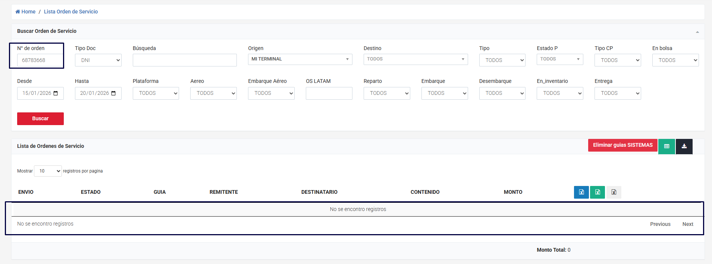Viewport: 712px width, 264px height.
Task: Open calendar picker in Hasta date field
Action: pyautogui.click(x=114, y=93)
